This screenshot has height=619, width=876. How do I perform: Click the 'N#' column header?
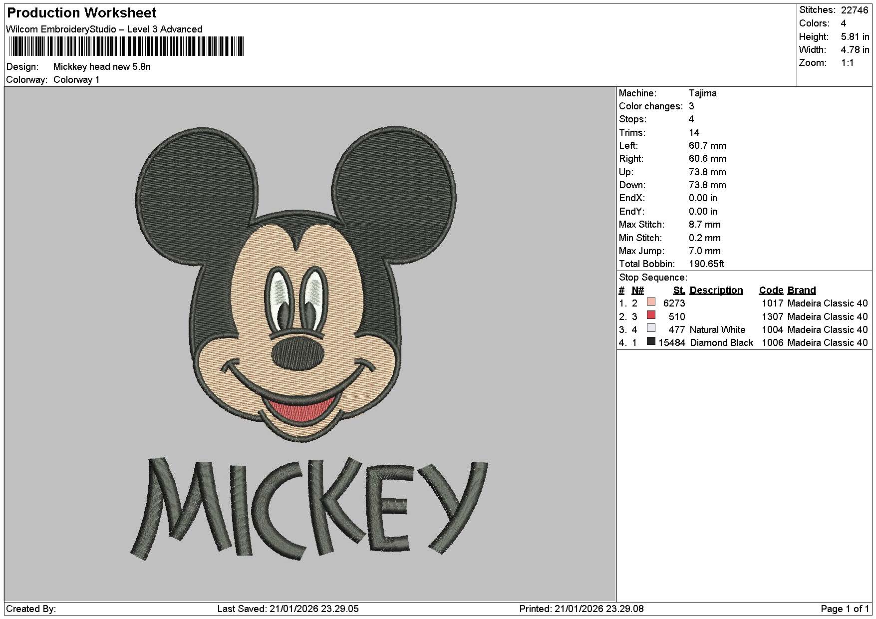pyautogui.click(x=637, y=290)
